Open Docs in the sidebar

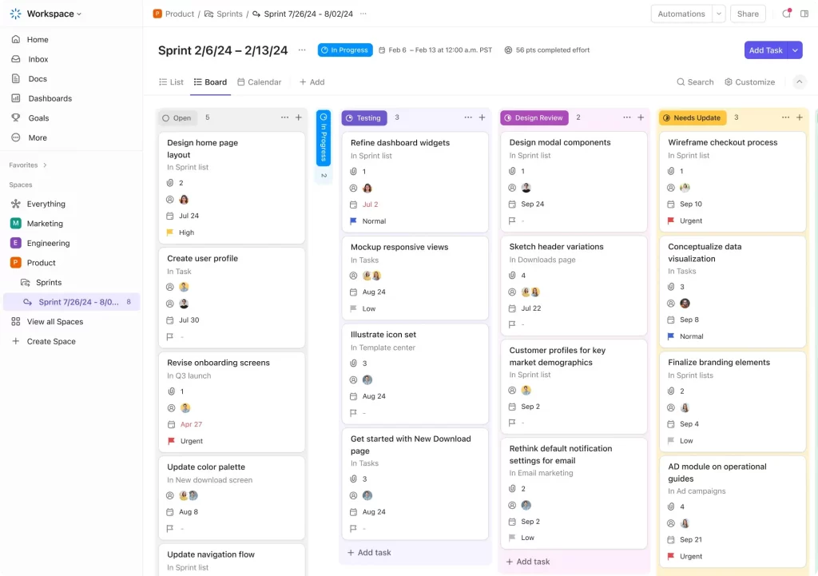click(38, 79)
